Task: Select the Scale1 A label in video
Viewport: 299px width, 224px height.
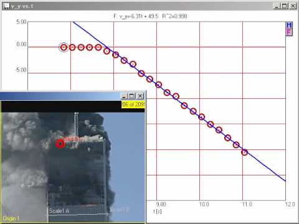Action: click(59, 211)
